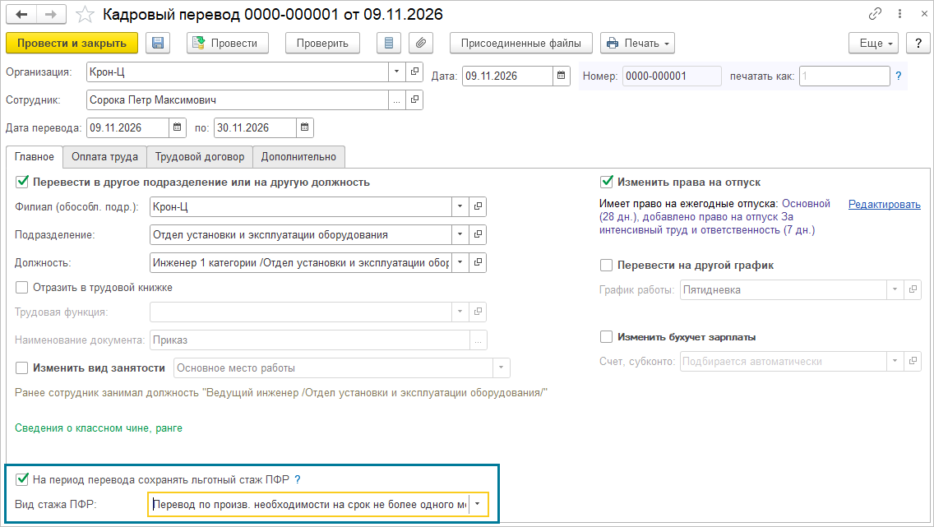
Task: Go back with the left arrow
Action: 21,14
